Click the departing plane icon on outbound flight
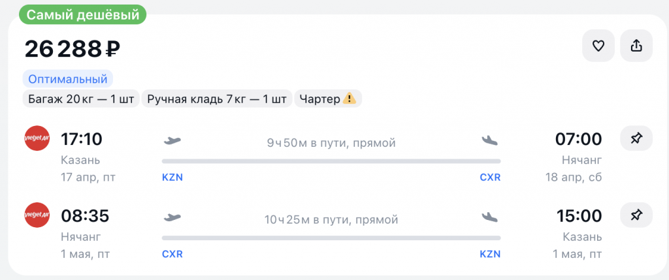Viewport: 669px width, 280px height. point(172,140)
